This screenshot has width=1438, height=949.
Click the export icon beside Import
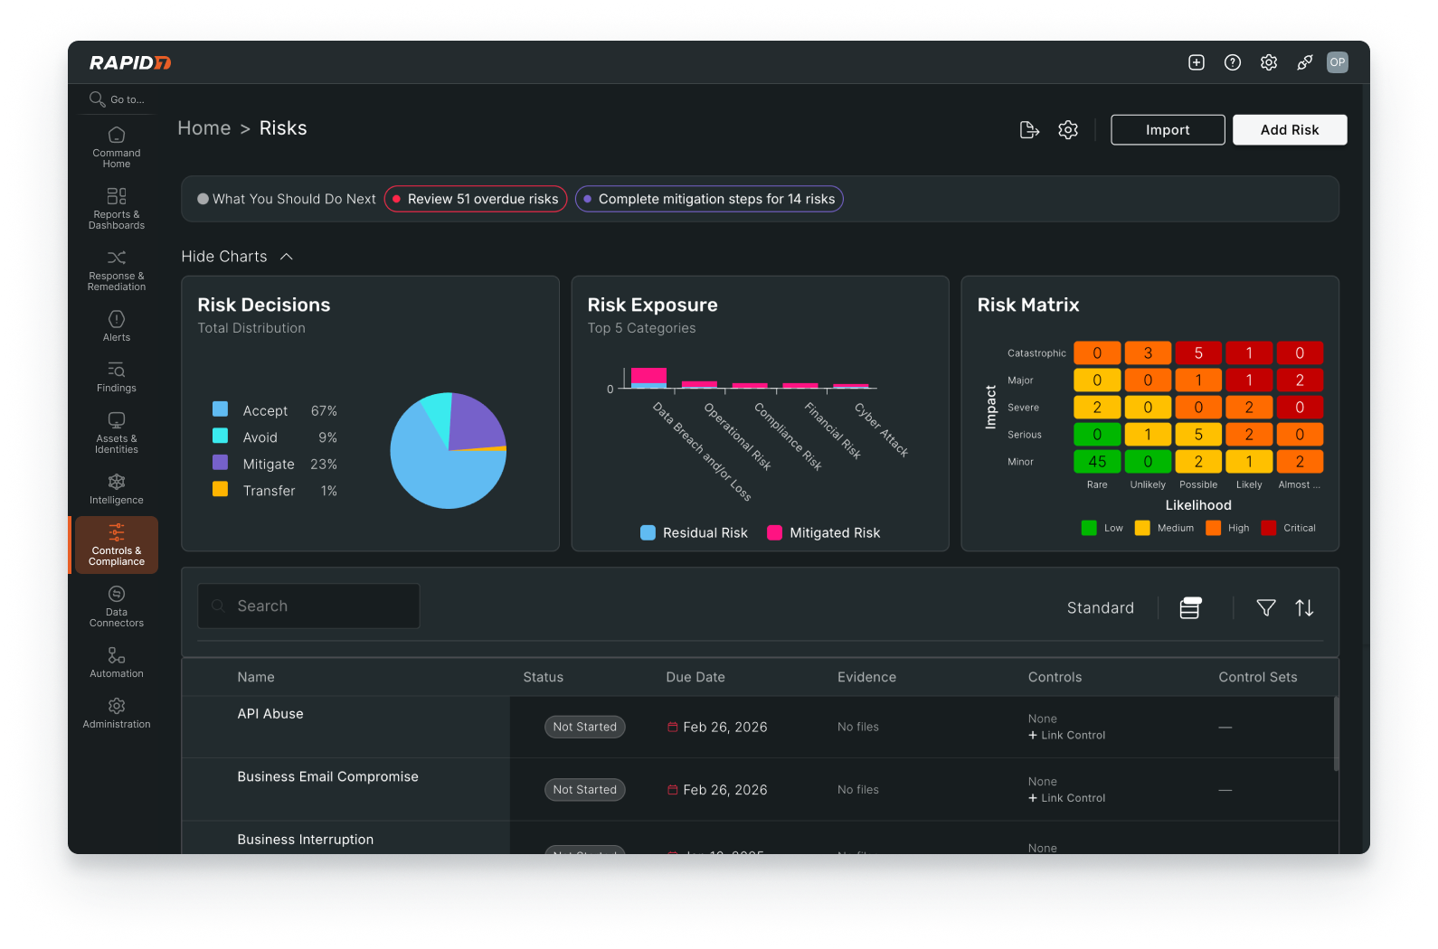(1029, 130)
